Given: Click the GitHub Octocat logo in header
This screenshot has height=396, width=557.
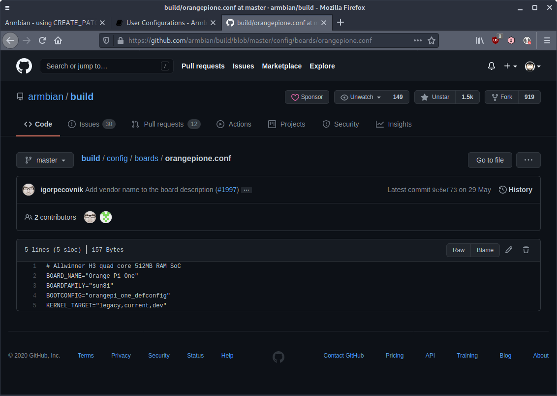Looking at the screenshot, I should pyautogui.click(x=24, y=66).
